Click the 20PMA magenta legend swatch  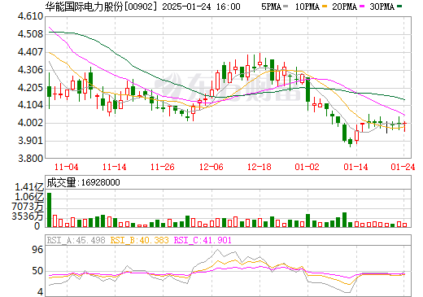(362, 7)
